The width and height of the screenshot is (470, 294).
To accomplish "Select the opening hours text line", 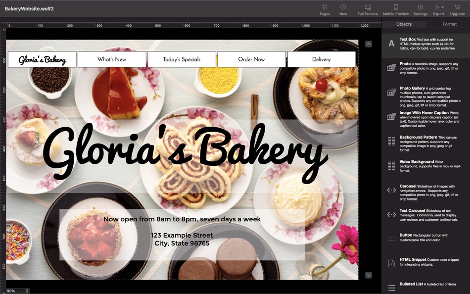I will point(182,219).
